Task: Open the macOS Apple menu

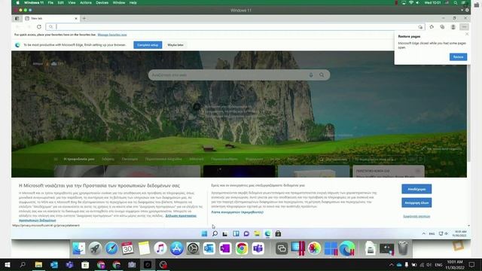Action: point(17,2)
